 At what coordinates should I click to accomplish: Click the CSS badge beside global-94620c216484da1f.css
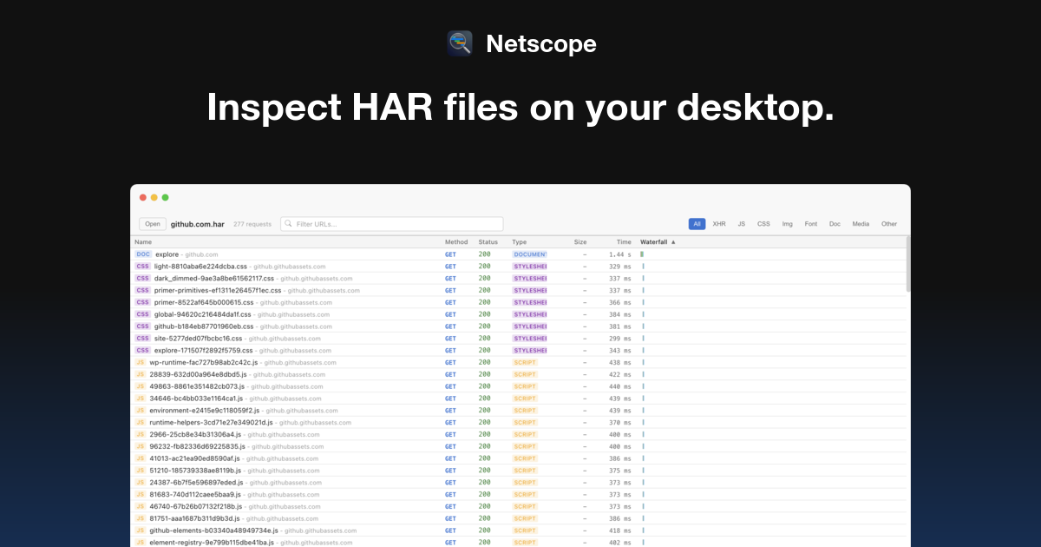pos(142,314)
